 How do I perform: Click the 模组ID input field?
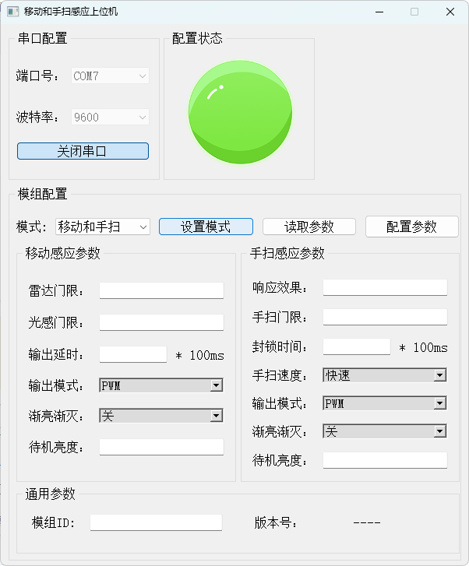[x=156, y=522]
